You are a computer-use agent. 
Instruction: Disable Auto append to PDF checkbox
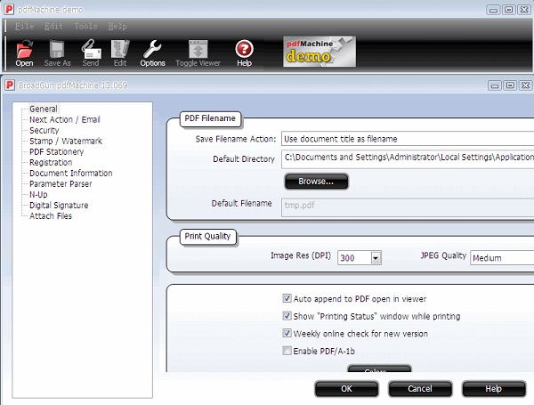287,298
